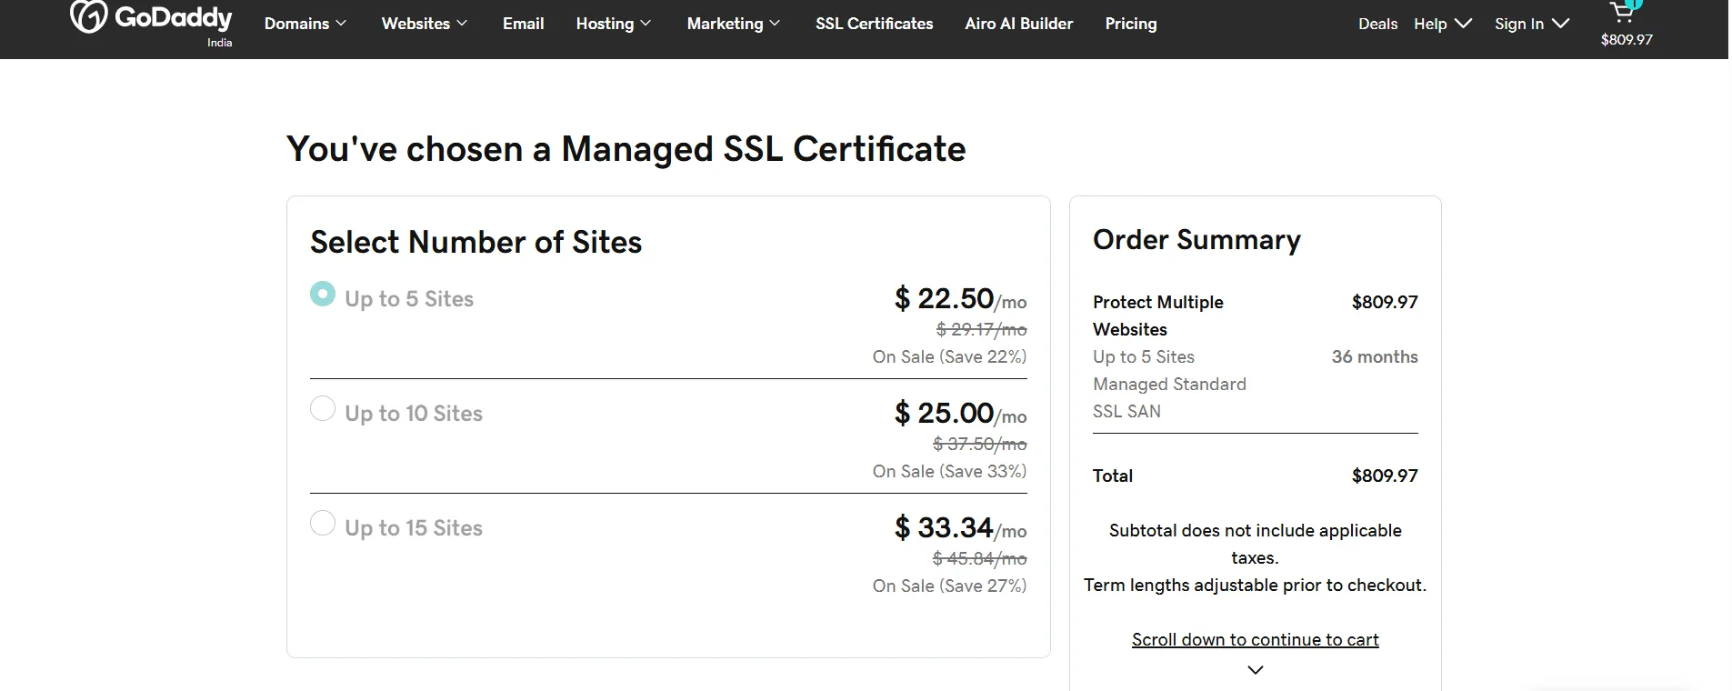Select the Up to 5 Sites option
This screenshot has width=1732, height=691.
323,294
